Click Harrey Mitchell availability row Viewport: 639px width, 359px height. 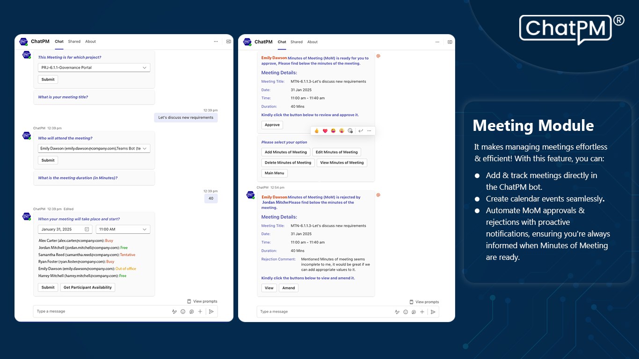pos(82,276)
